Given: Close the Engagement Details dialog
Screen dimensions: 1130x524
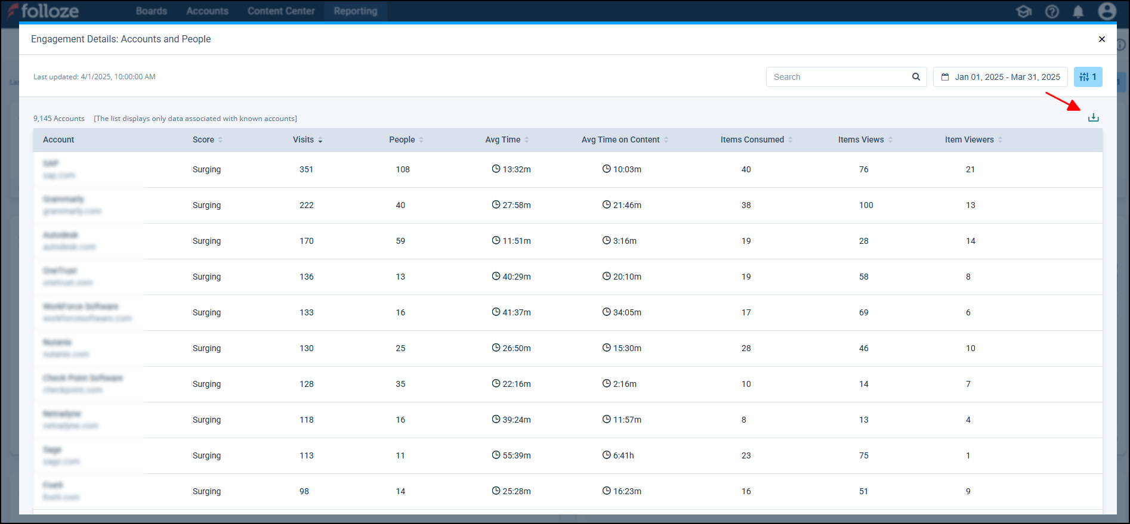Looking at the screenshot, I should click(1101, 39).
